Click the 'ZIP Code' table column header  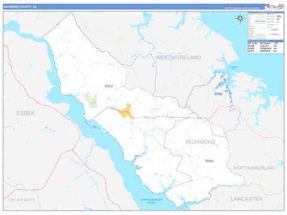[252, 44]
